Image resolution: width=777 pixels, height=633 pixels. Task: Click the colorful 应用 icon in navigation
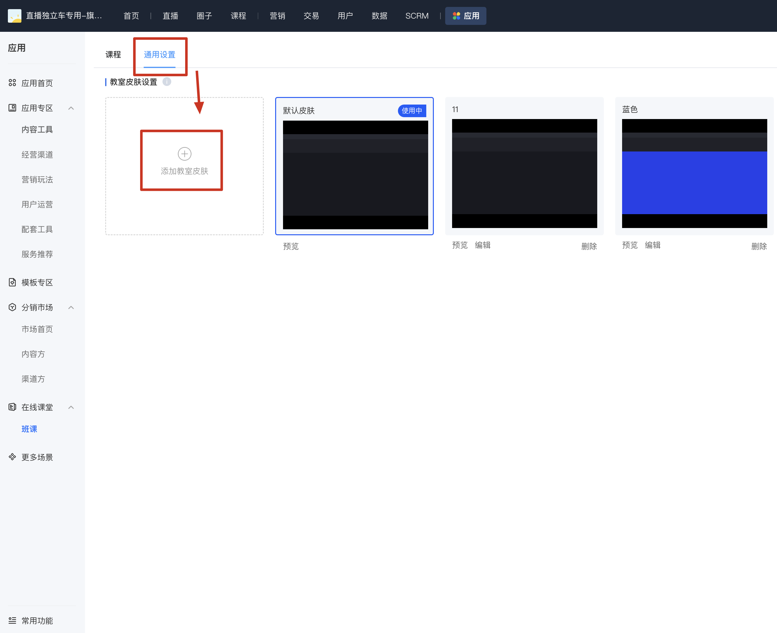tap(456, 16)
